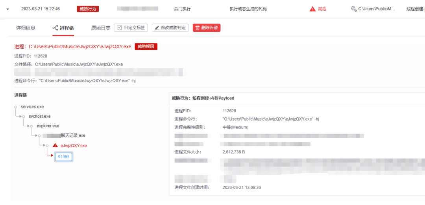Screen dimensions: 425x205
Task: Select explorer.exe in the process tree
Action: point(48,126)
